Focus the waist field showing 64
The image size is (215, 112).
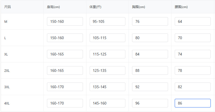click(192, 21)
